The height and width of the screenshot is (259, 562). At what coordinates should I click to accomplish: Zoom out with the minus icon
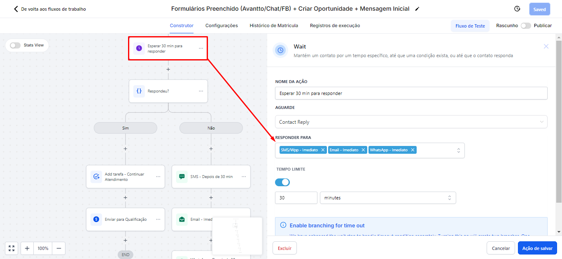(58, 248)
